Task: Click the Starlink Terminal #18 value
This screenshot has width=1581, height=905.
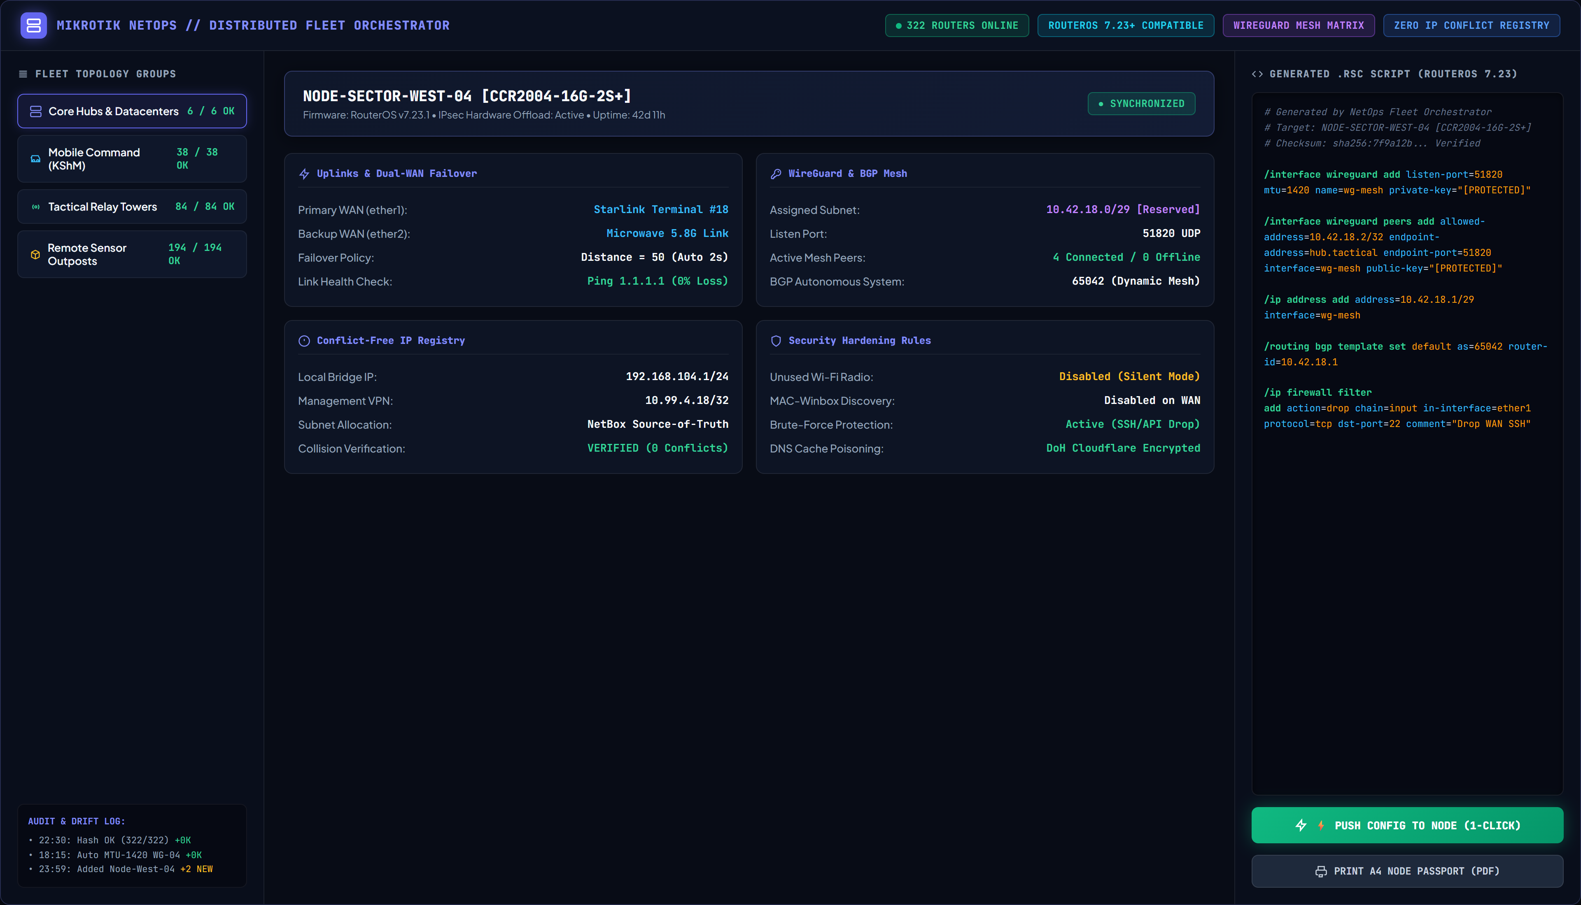Action: (660, 209)
